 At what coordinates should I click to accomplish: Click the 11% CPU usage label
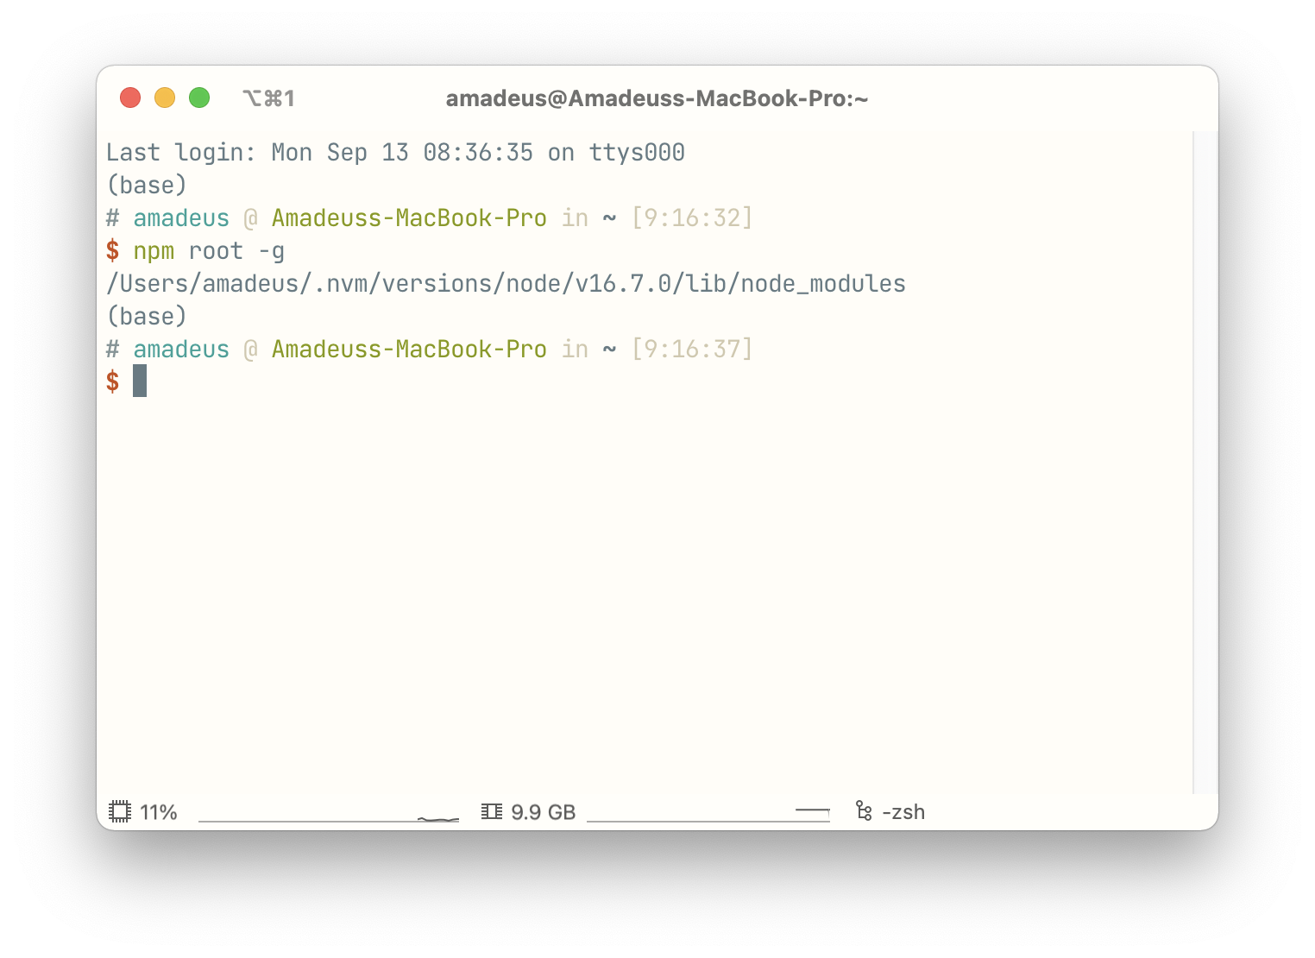159,812
